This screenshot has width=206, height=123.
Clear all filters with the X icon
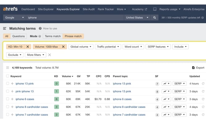(49, 55)
